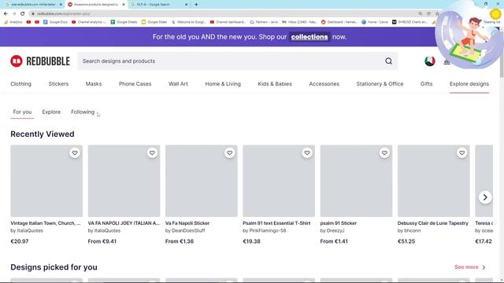The image size is (504, 283).
Task: Click the browser back arrow
Action: (x=6, y=14)
